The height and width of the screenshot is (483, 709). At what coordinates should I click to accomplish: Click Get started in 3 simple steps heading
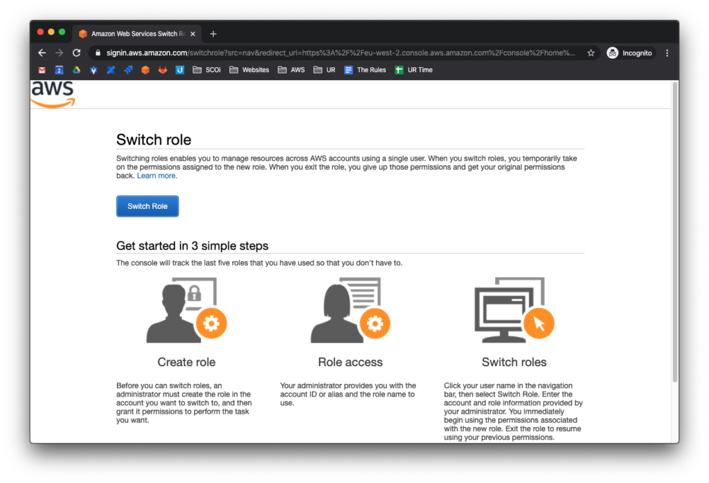click(192, 246)
